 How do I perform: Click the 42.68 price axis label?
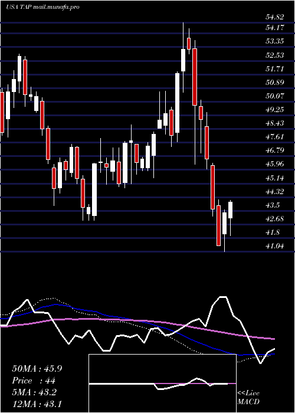click(275, 219)
